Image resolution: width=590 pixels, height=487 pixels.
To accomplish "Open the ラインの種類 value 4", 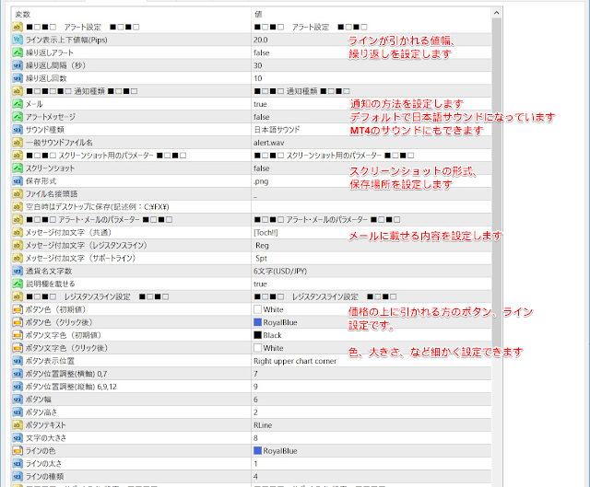I will pyautogui.click(x=255, y=477).
